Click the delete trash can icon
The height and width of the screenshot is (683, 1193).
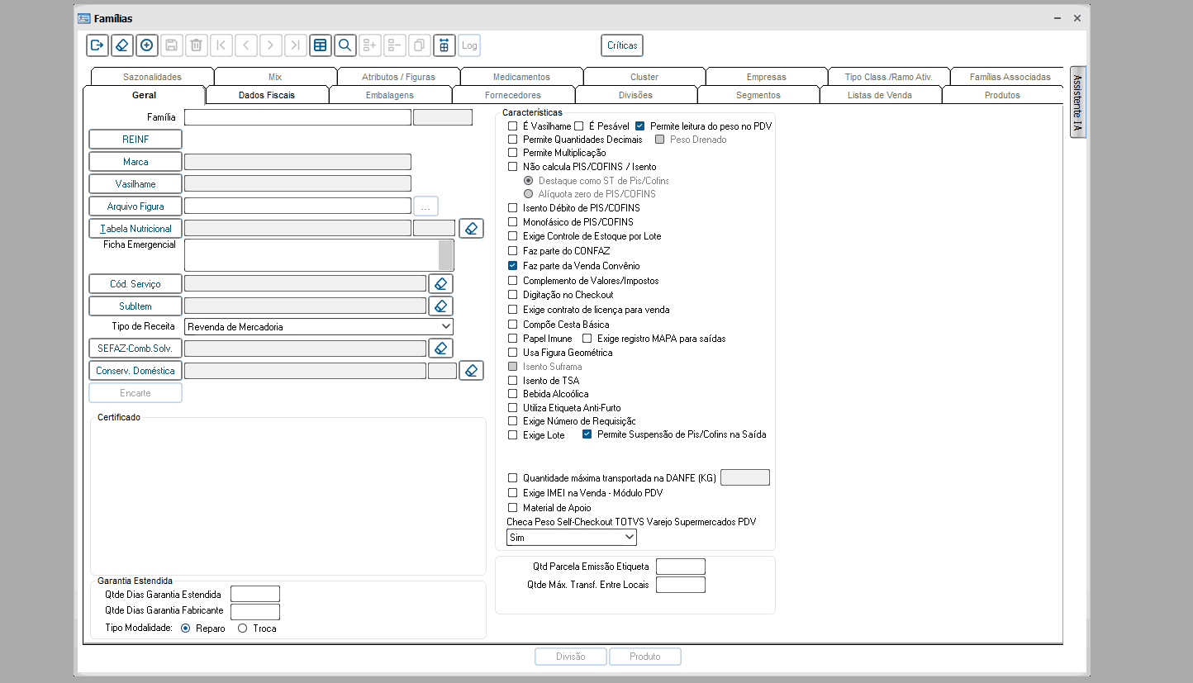[x=197, y=45]
